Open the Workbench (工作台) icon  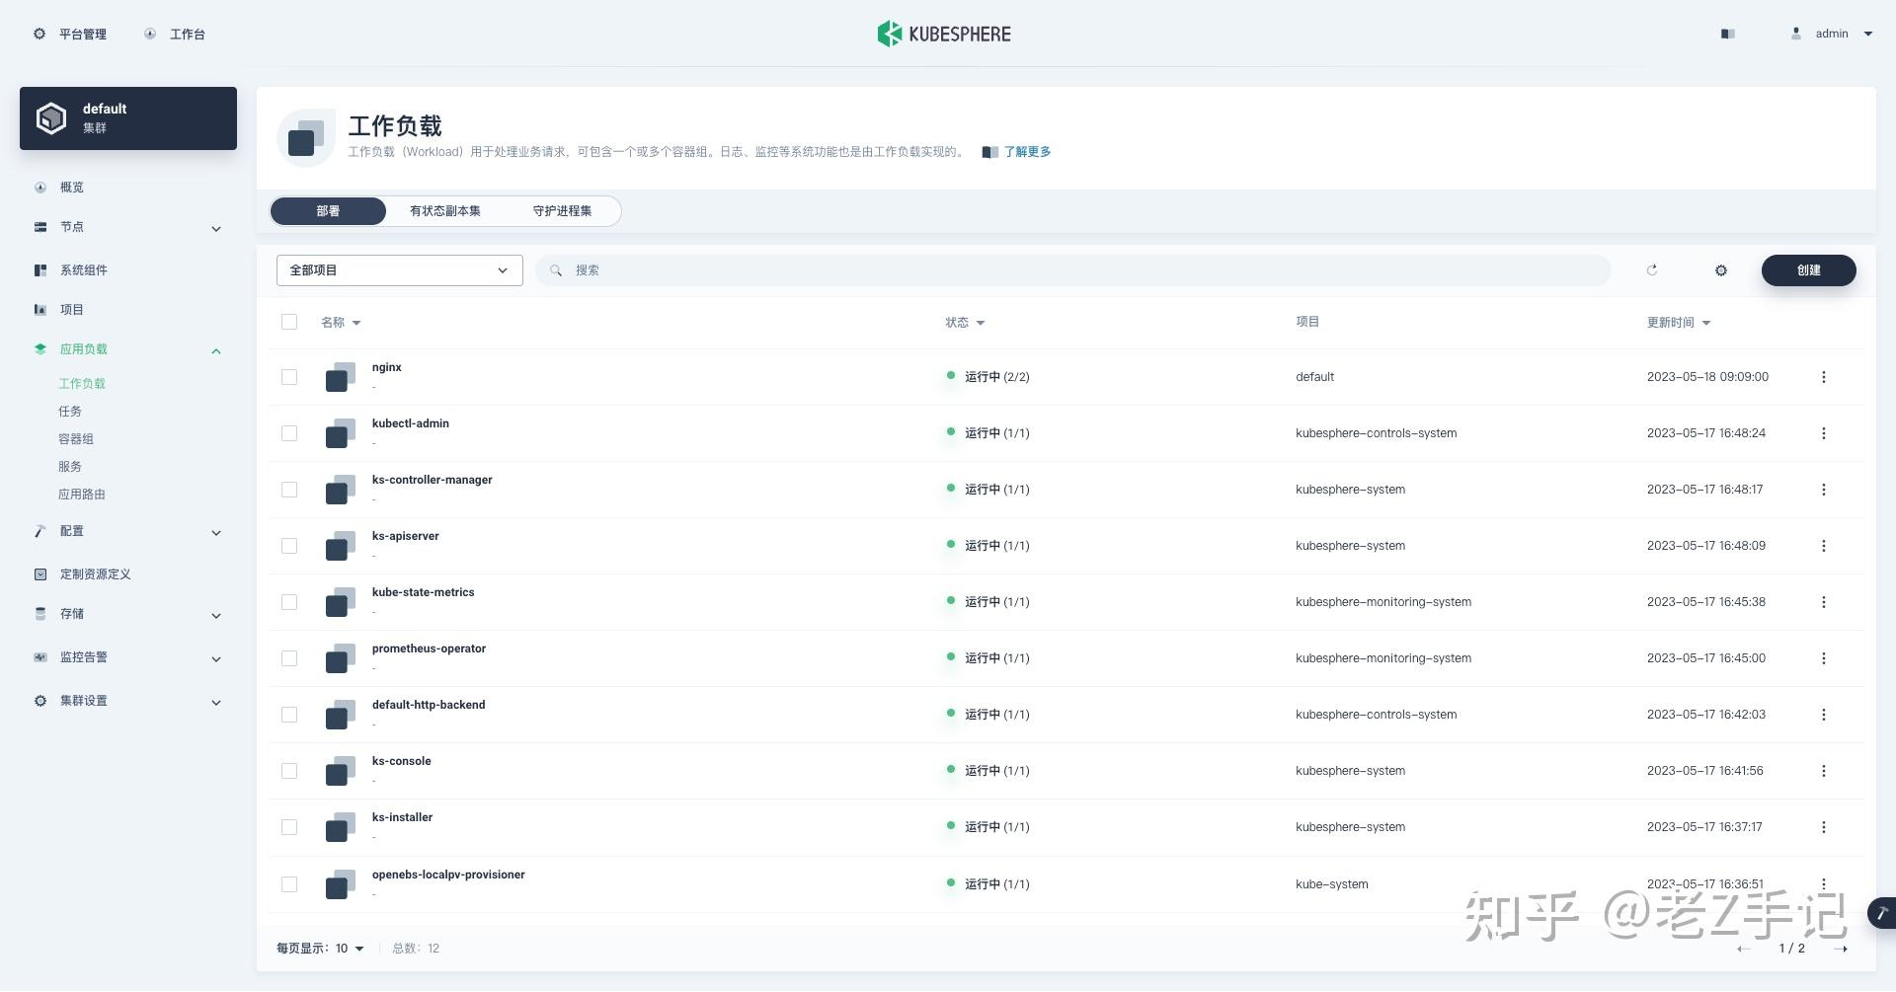click(x=150, y=34)
